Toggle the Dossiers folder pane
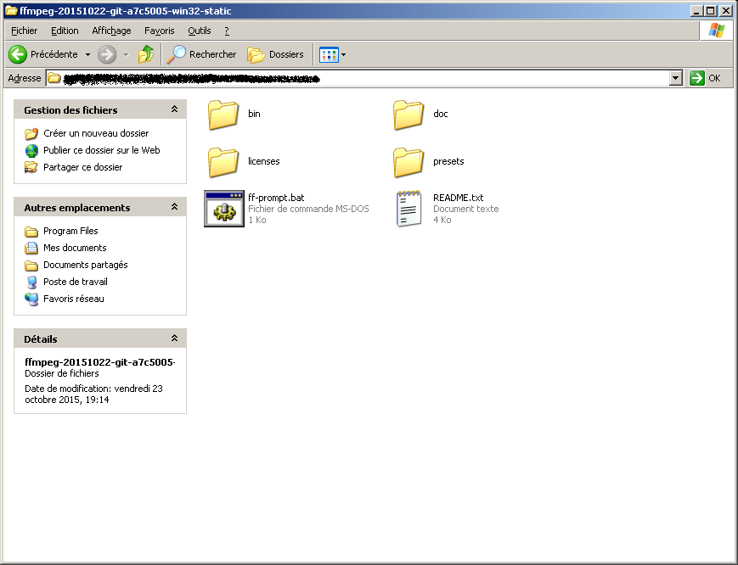The width and height of the screenshot is (738, 565). [x=275, y=54]
